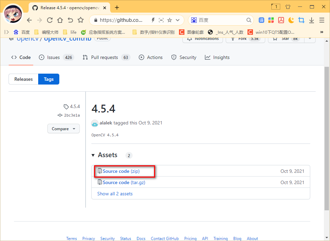Viewport: 330px width, 241px height.
Task: Open the Code tab
Action: pyautogui.click(x=21, y=57)
